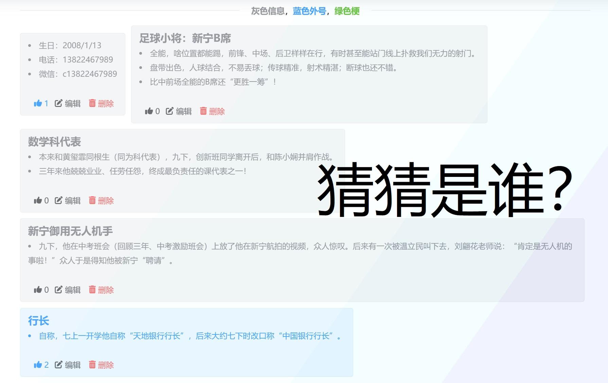The width and height of the screenshot is (608, 383).
Task: Click 编辑 label on 行长 card
Action: [73, 365]
